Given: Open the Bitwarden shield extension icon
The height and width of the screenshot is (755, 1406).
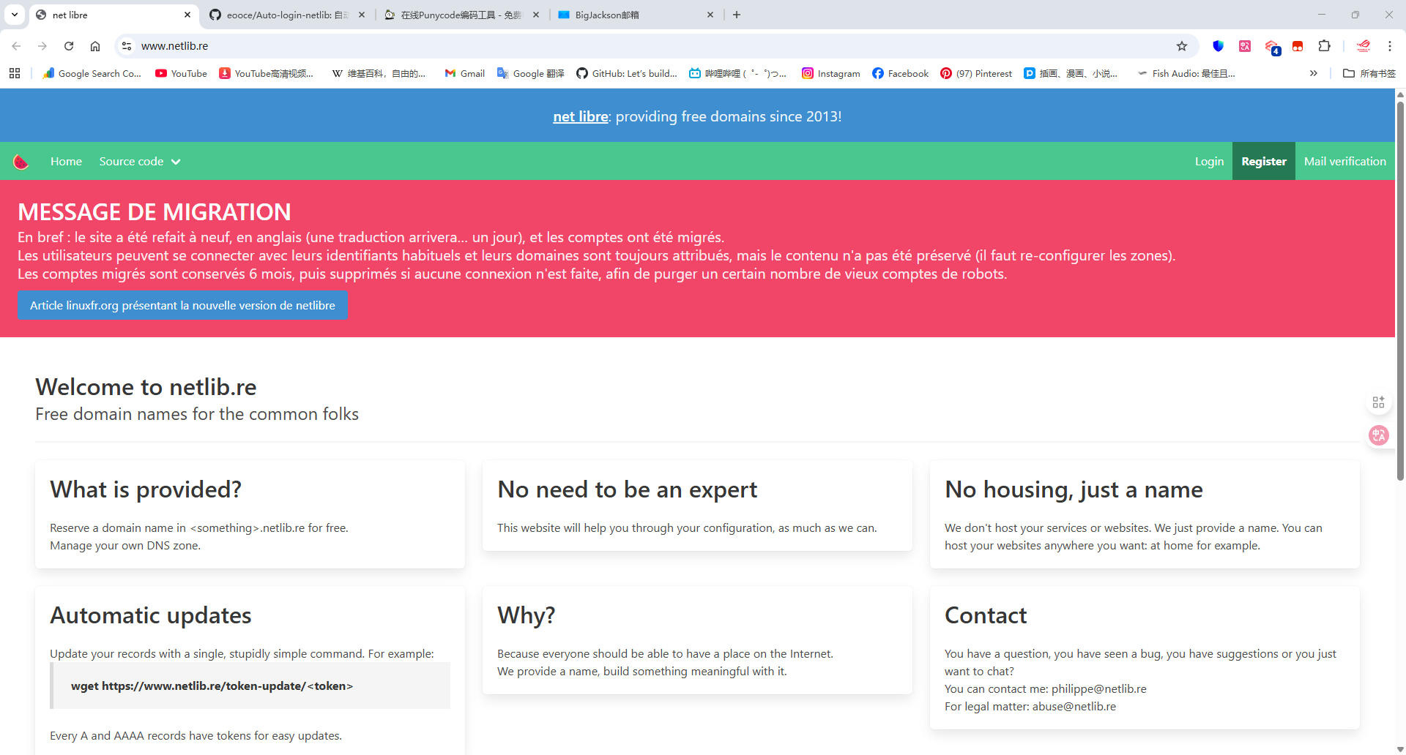Looking at the screenshot, I should 1218,46.
